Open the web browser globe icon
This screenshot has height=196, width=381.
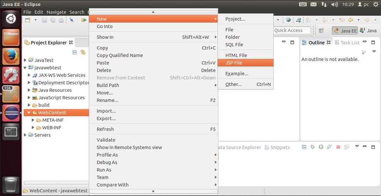coord(289,20)
